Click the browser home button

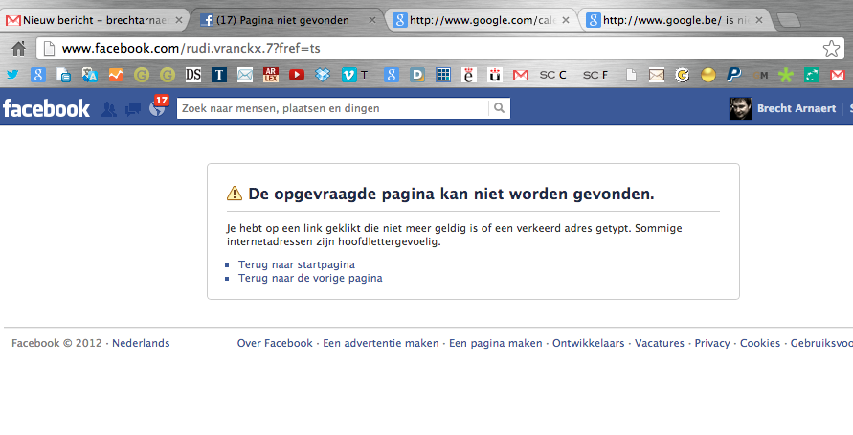click(18, 49)
